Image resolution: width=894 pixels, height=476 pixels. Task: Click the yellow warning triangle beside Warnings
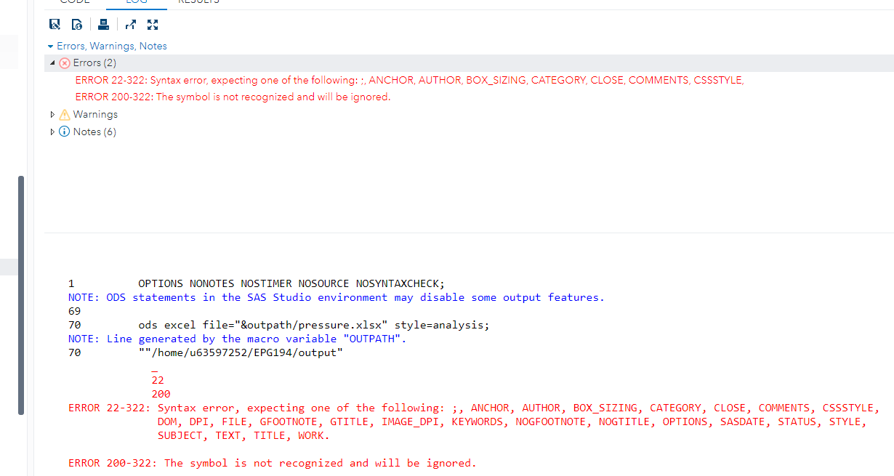click(63, 114)
